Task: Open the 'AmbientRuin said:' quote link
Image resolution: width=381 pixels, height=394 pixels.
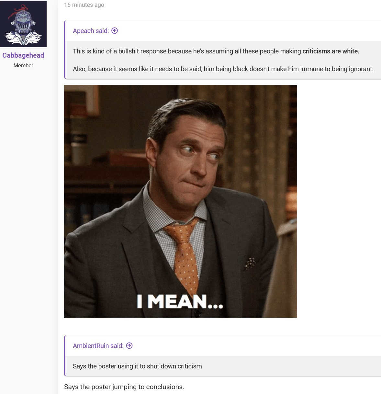Action: tap(98, 346)
